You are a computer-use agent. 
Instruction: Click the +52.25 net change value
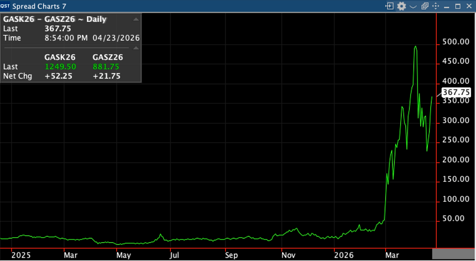tap(58, 76)
